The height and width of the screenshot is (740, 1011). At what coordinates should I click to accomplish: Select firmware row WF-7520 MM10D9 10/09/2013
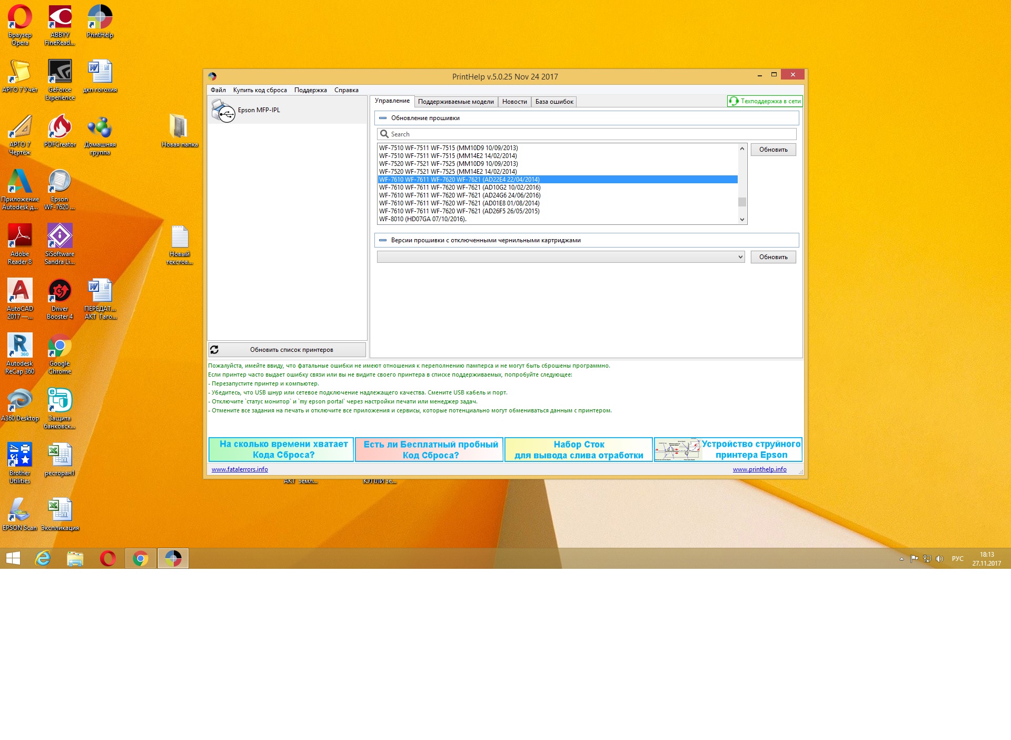(558, 164)
